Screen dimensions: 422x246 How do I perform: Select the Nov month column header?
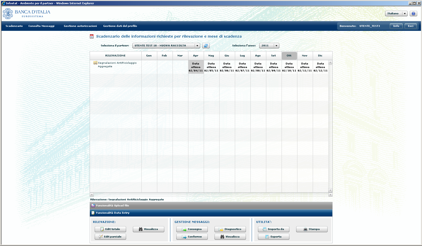click(x=305, y=56)
